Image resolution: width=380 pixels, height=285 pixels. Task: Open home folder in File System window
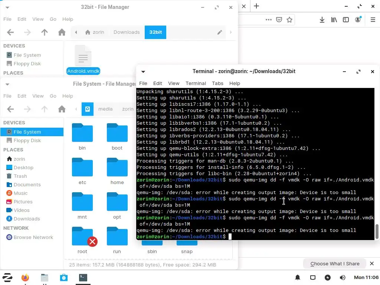point(62,109)
